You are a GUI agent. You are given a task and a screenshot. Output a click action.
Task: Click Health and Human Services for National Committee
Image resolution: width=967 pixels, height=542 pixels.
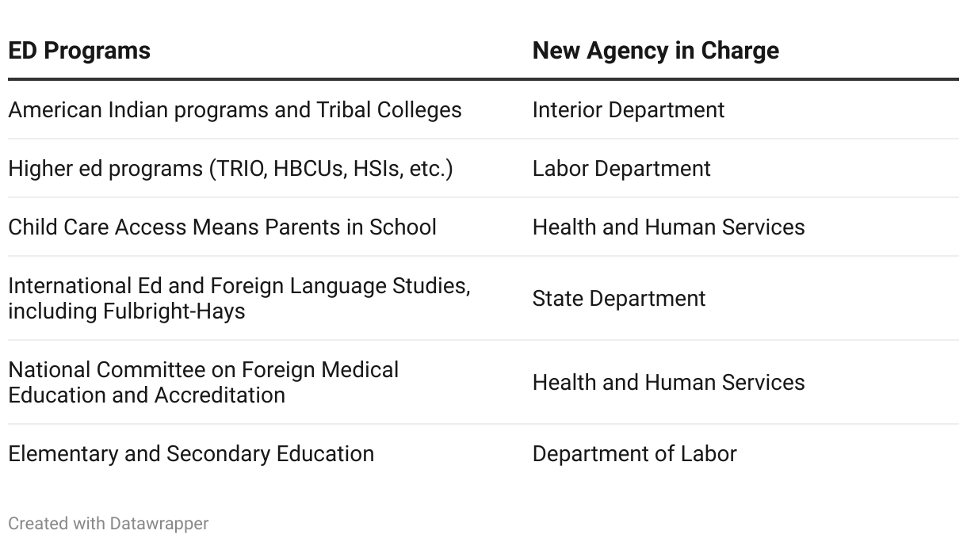pos(668,382)
